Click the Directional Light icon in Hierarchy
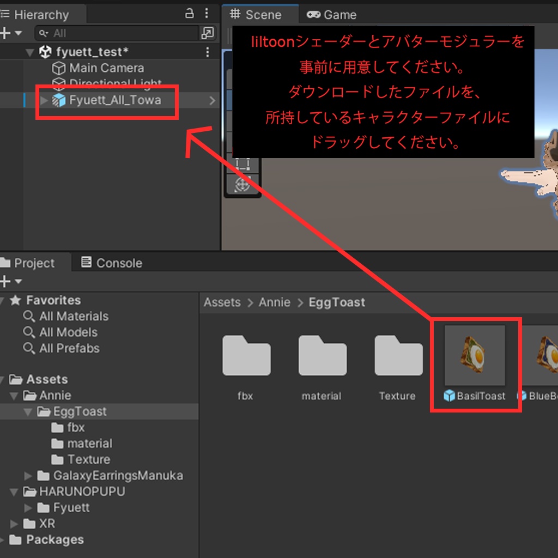The image size is (558, 558). (58, 83)
